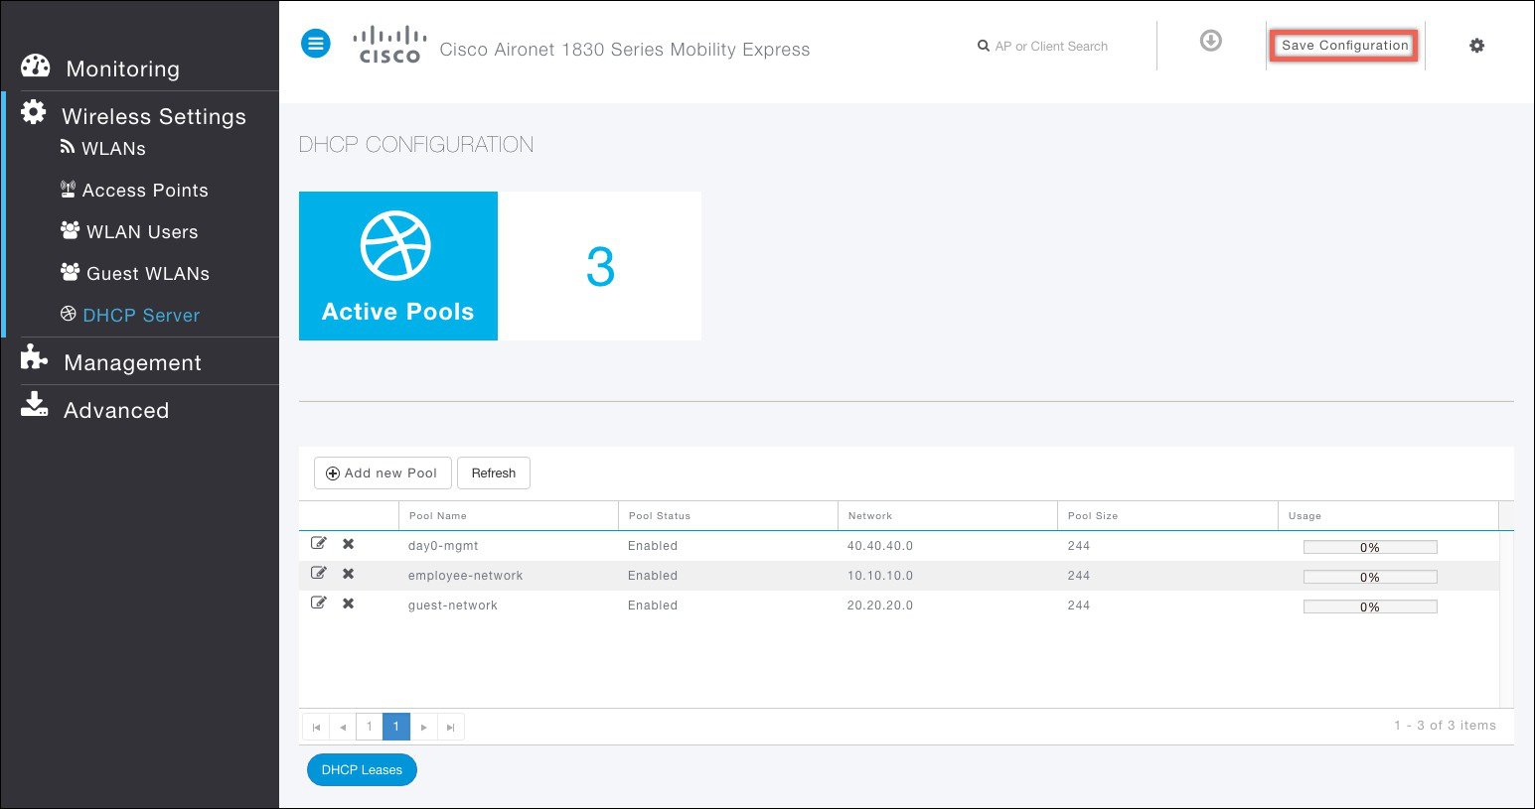Open system settings via the gear icon

pos(1476,46)
